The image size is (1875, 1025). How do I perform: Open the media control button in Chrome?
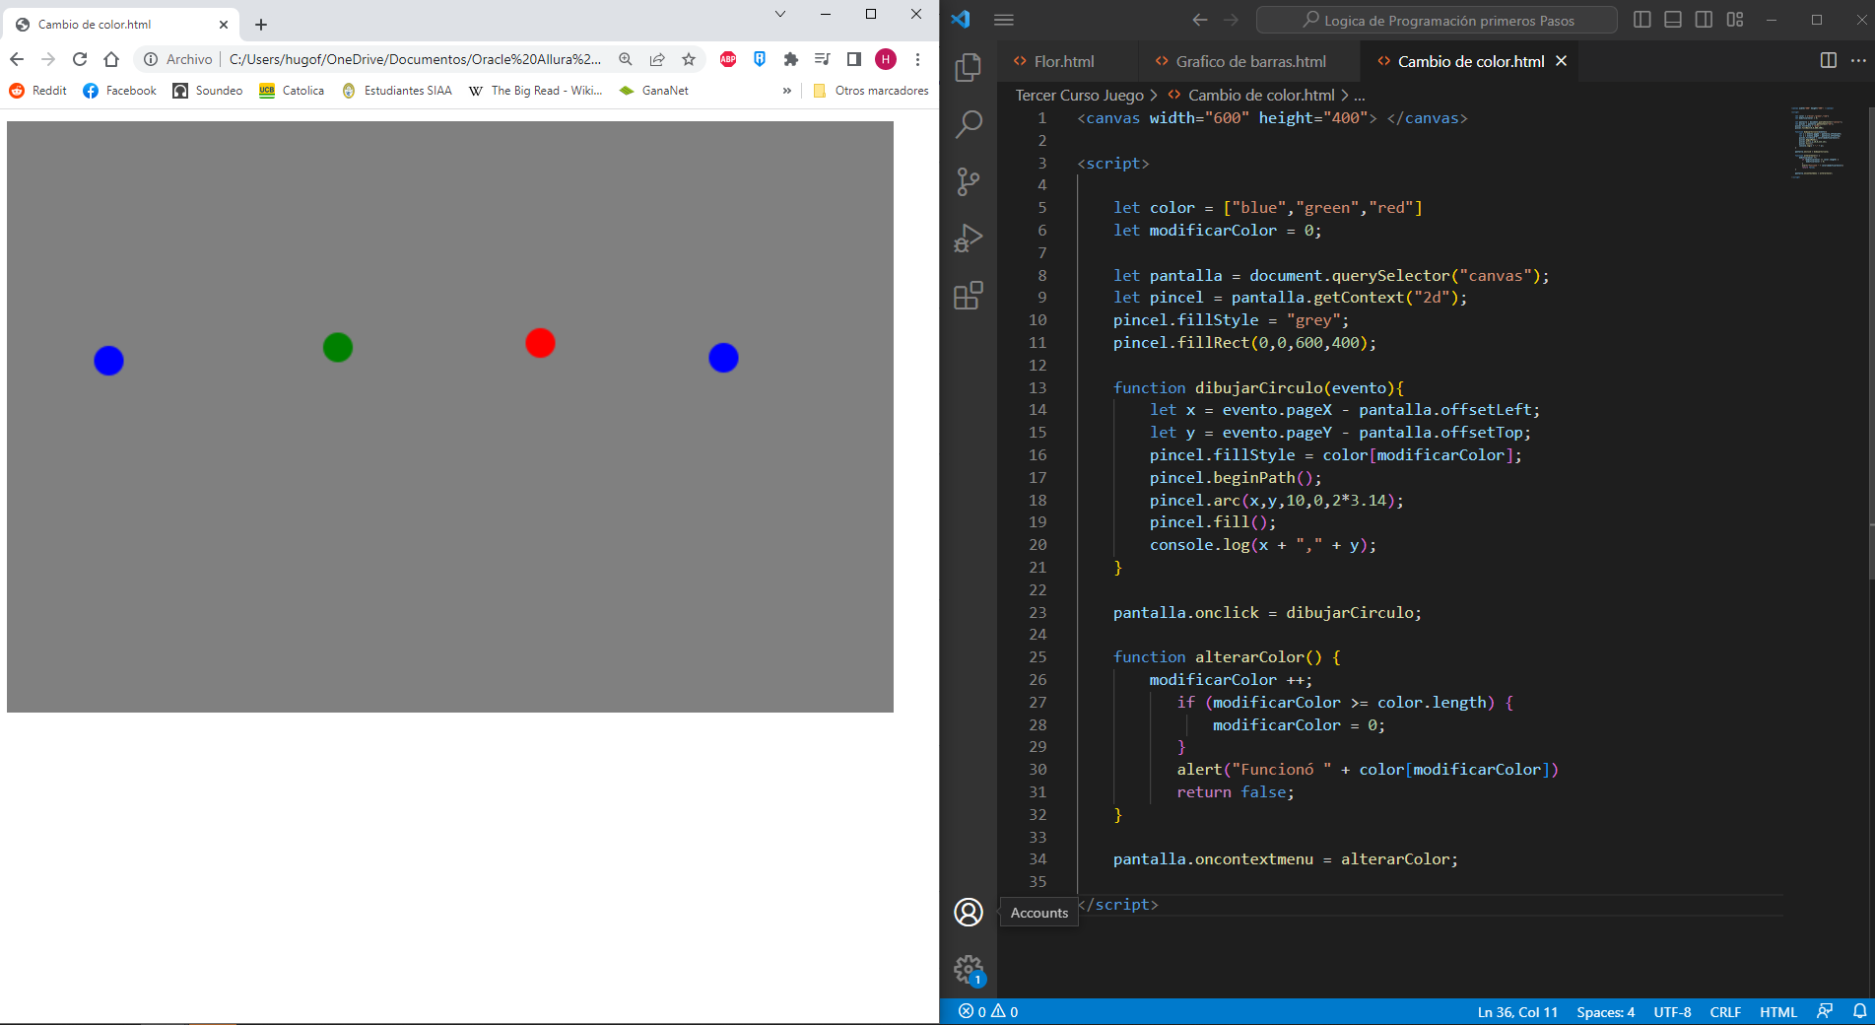click(x=823, y=59)
